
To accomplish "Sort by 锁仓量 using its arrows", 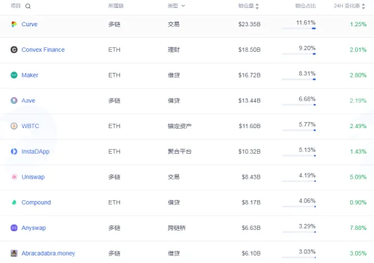I will coord(257,6).
